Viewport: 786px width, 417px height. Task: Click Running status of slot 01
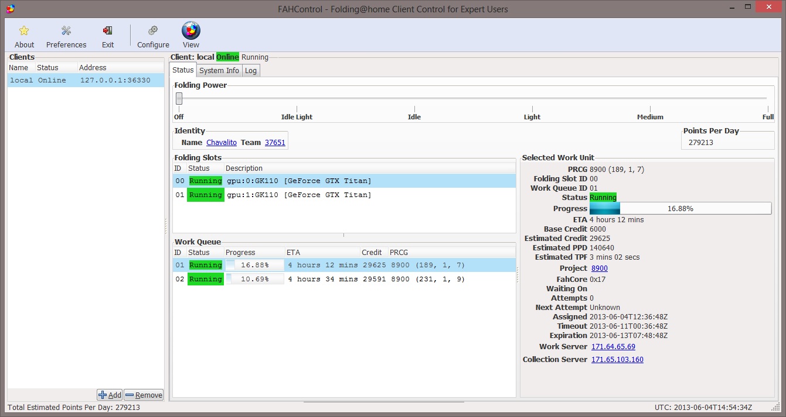point(206,195)
